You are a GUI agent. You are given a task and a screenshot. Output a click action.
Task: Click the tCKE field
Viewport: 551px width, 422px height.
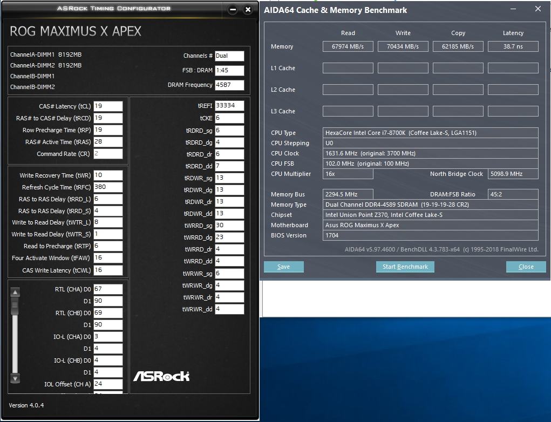[x=229, y=118]
